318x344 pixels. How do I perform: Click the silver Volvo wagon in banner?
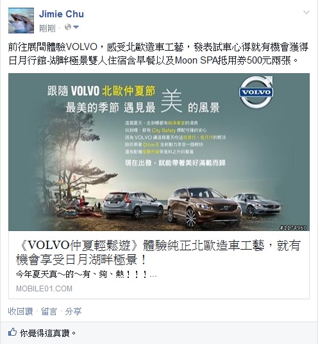tap(133, 205)
